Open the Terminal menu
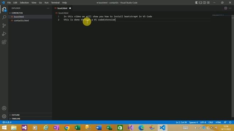The image size is (234, 131). click(x=55, y=3)
